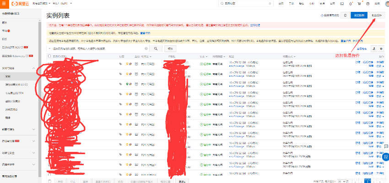Open the account resources dropdown
The height and width of the screenshot is (183, 389).
[x=42, y=4]
